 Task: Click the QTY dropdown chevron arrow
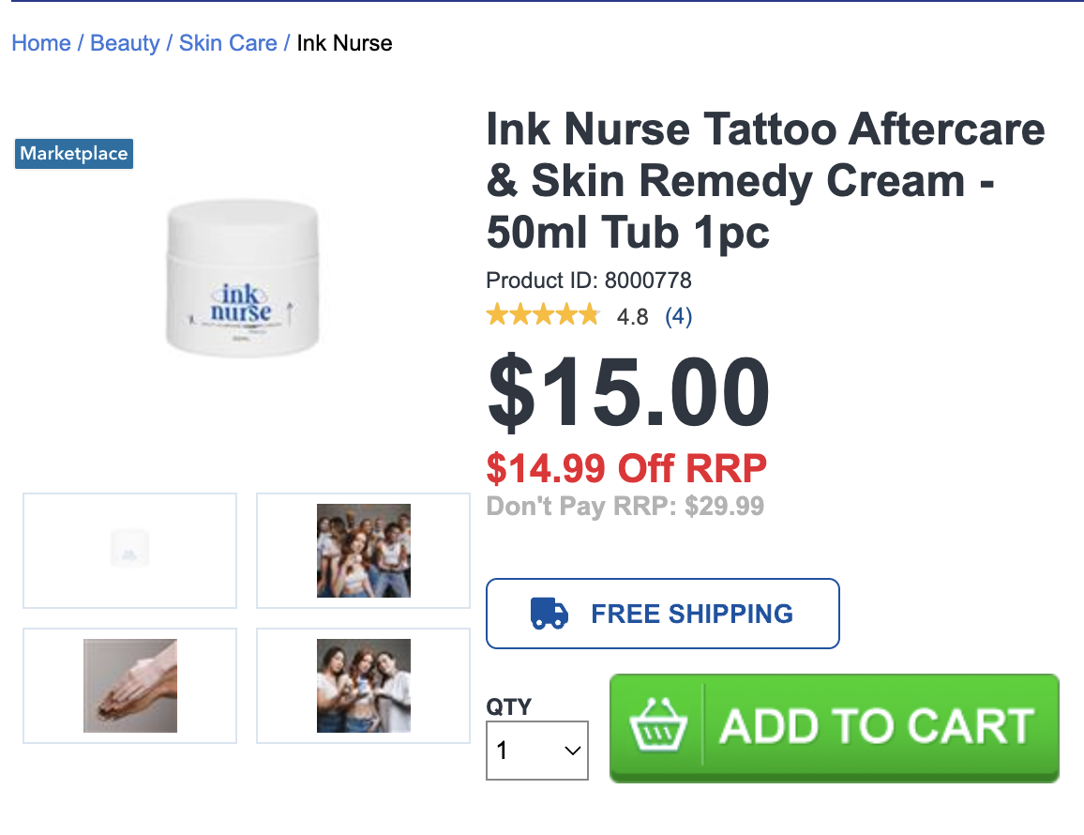(x=572, y=751)
